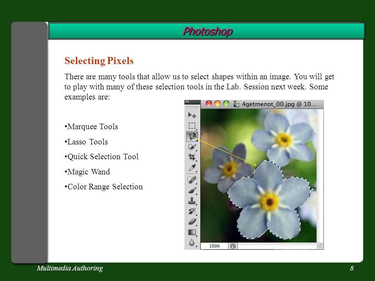Select the Brush tool
Image resolution: width=375 pixels, height=281 pixels.
coord(192,190)
